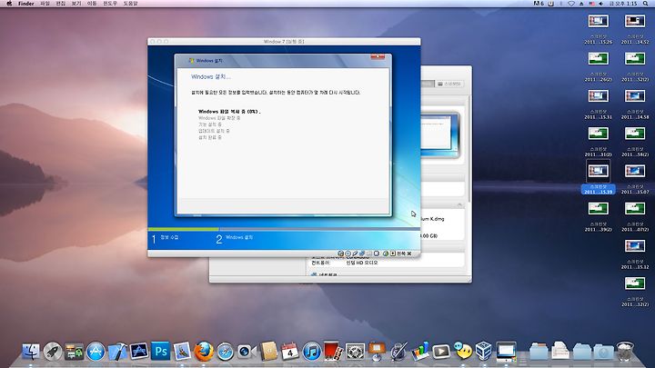
Task: Launch Xcode hammer icon in Dock
Action: 117,352
